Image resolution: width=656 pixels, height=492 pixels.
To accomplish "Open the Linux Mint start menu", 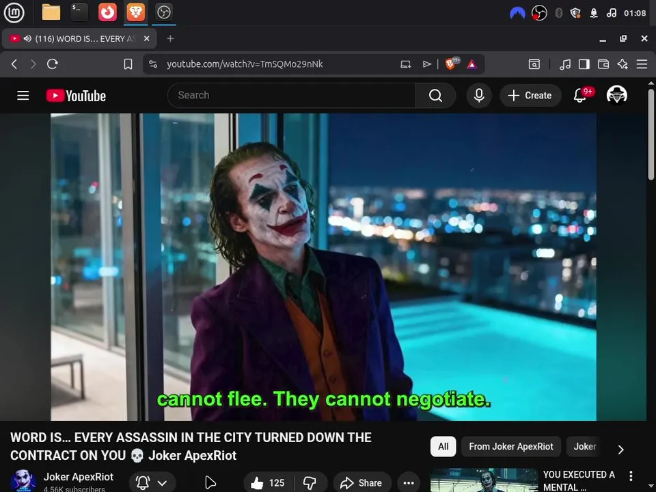I will tap(14, 12).
